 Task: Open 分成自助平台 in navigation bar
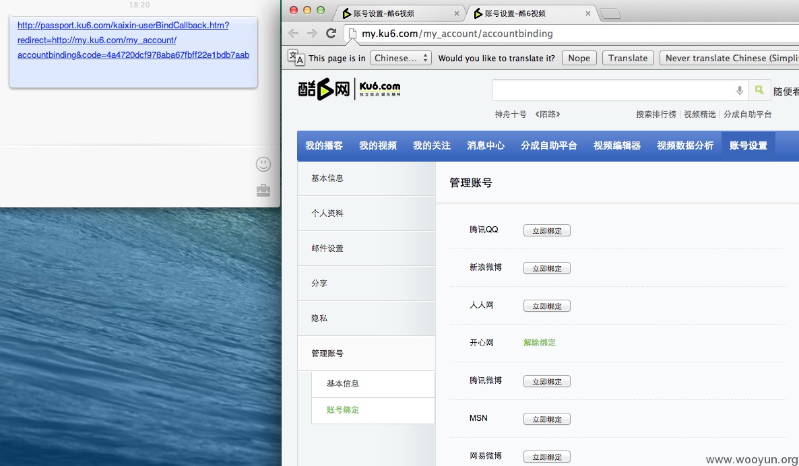tap(549, 145)
